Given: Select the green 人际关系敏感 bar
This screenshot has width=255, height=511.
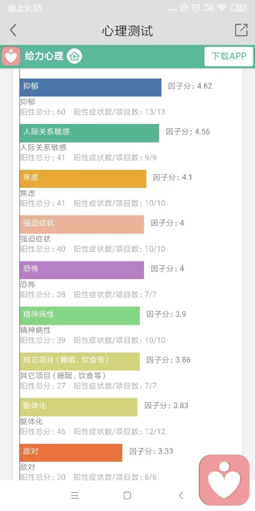Looking at the screenshot, I should click(89, 133).
